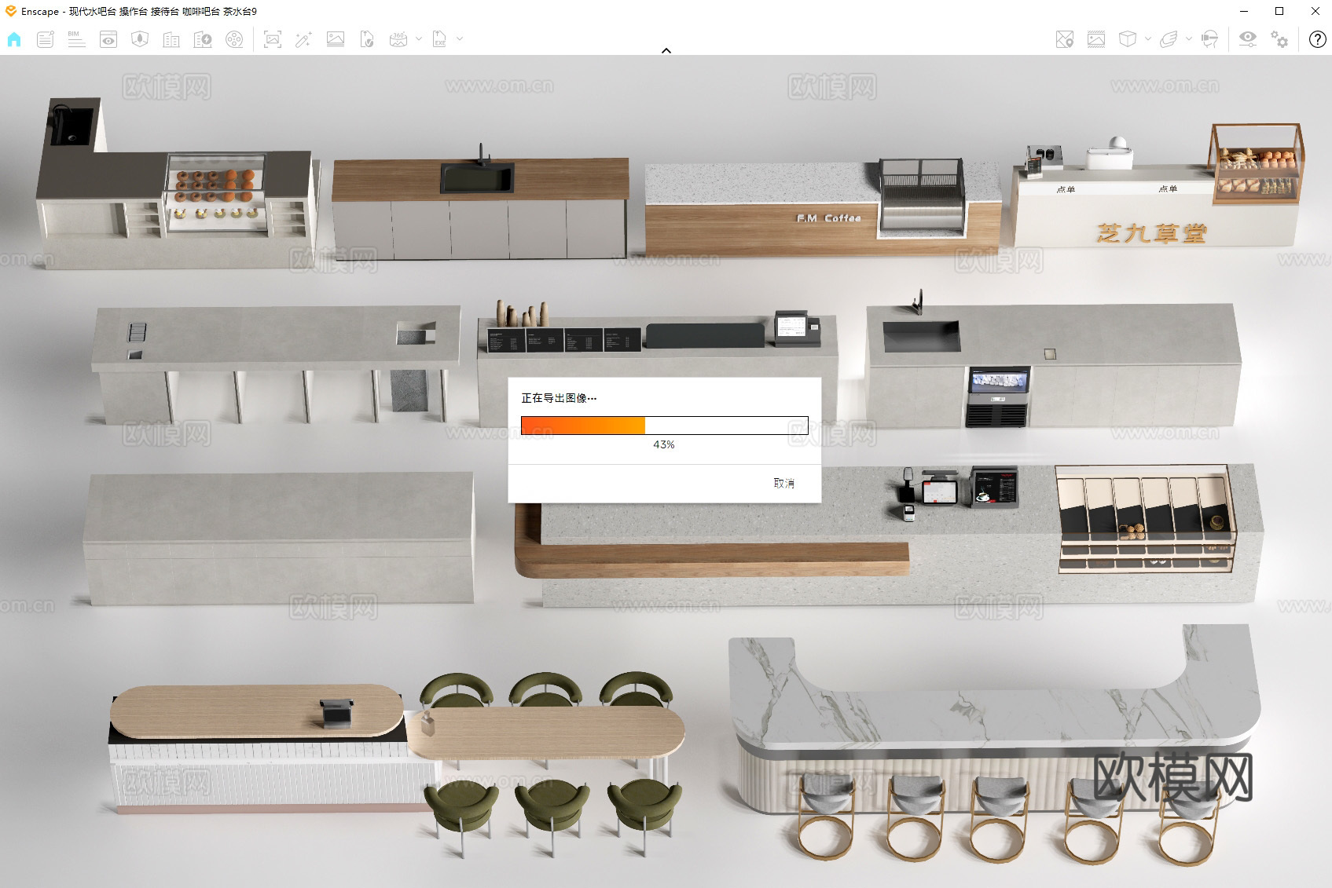Expand the 360 panorama export dropdown

419,38
